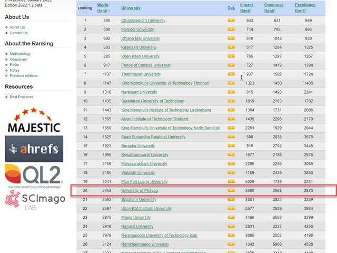Open details icon for Suan Sunandha Rajabhat University
This screenshot has height=253, width=337.
tap(231, 137)
